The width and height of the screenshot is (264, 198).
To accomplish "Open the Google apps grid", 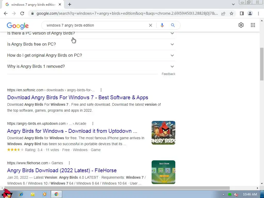I will (x=253, y=25).
